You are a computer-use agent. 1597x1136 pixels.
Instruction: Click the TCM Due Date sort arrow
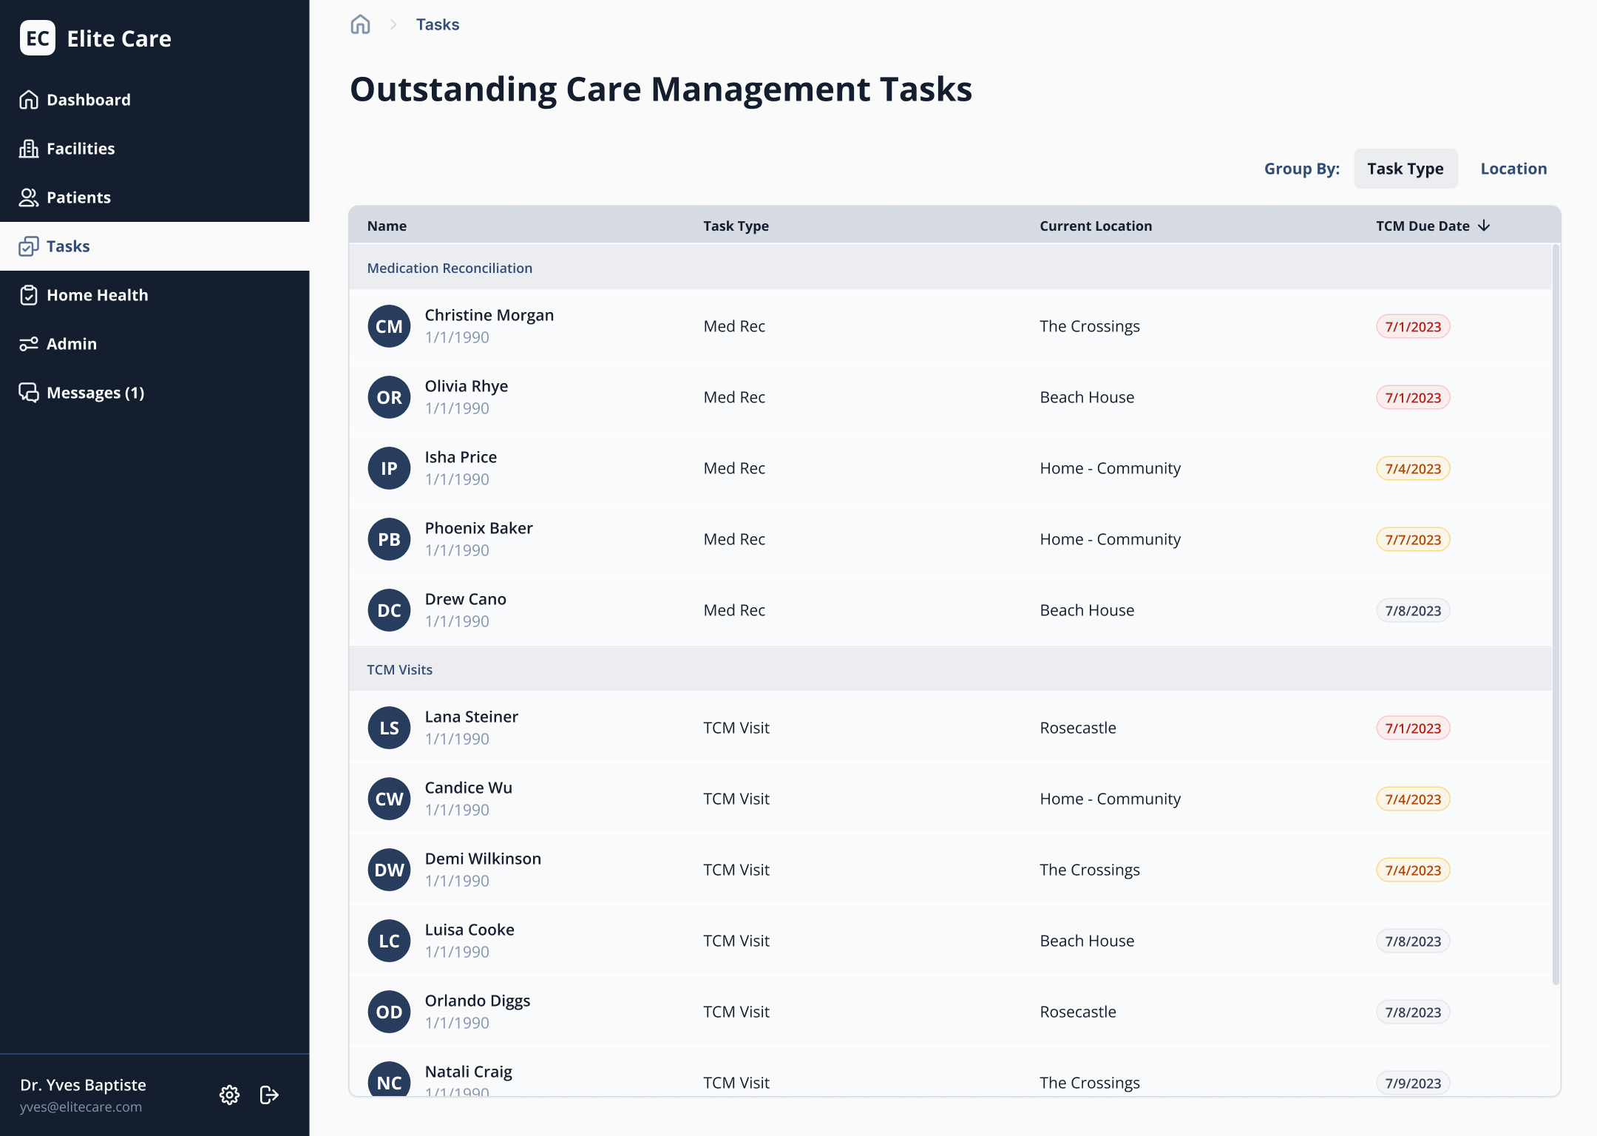coord(1485,226)
